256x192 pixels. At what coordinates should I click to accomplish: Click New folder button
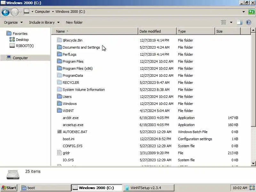tap(74, 22)
